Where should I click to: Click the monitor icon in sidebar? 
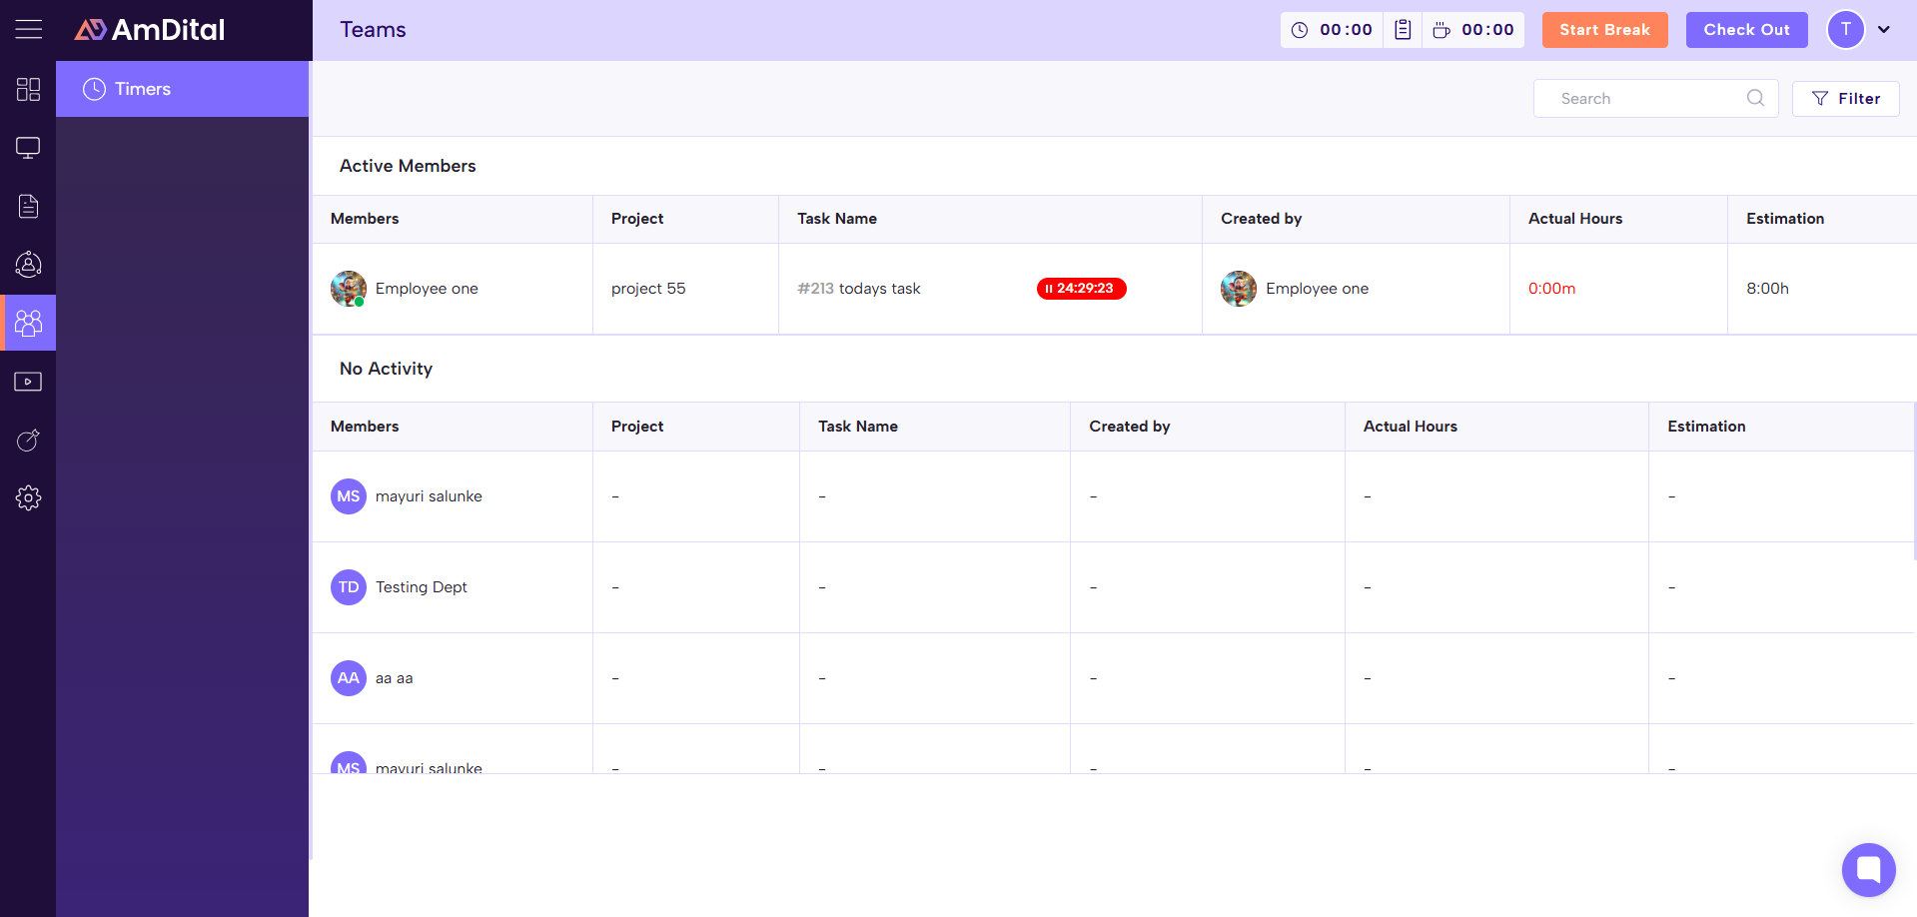point(28,148)
